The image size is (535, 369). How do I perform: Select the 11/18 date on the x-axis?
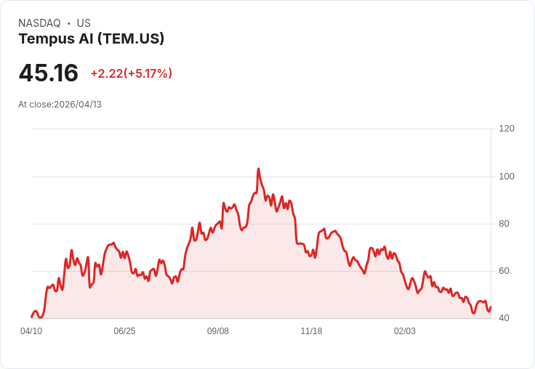tap(311, 331)
